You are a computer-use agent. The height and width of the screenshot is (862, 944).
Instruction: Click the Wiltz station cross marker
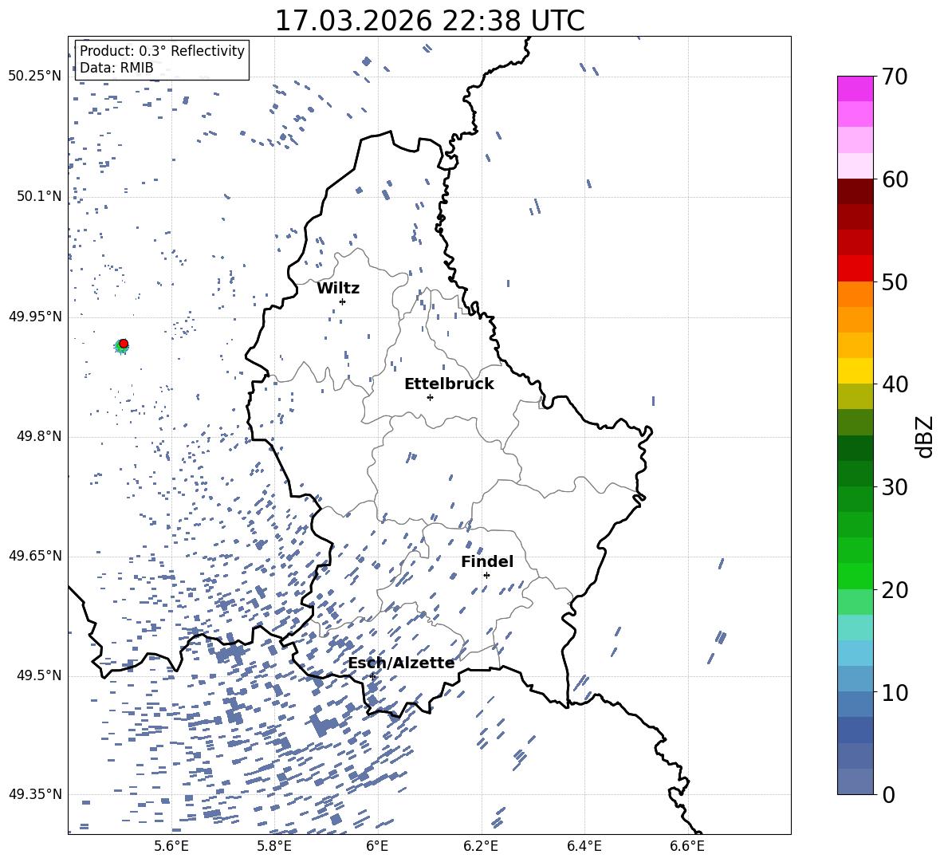point(343,301)
